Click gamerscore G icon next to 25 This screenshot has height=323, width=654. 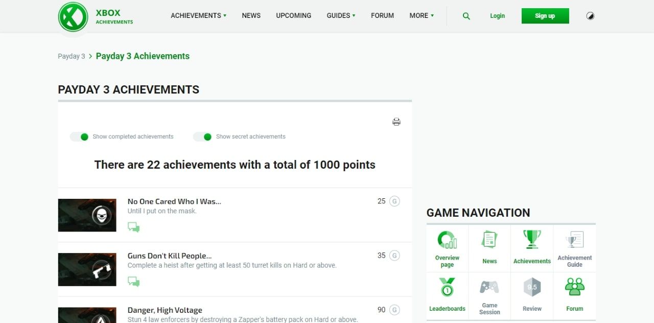coord(394,201)
